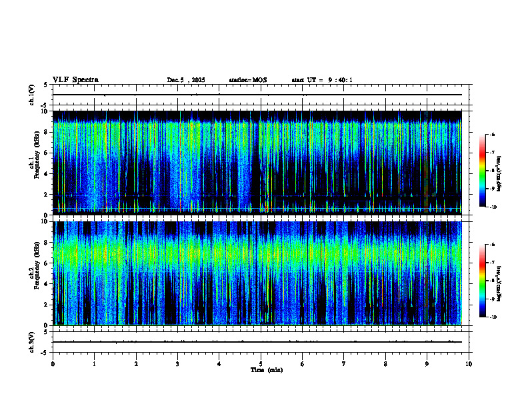Click the time axis tick label '10'
This screenshot has width=528, height=408.
pyautogui.click(x=469, y=364)
